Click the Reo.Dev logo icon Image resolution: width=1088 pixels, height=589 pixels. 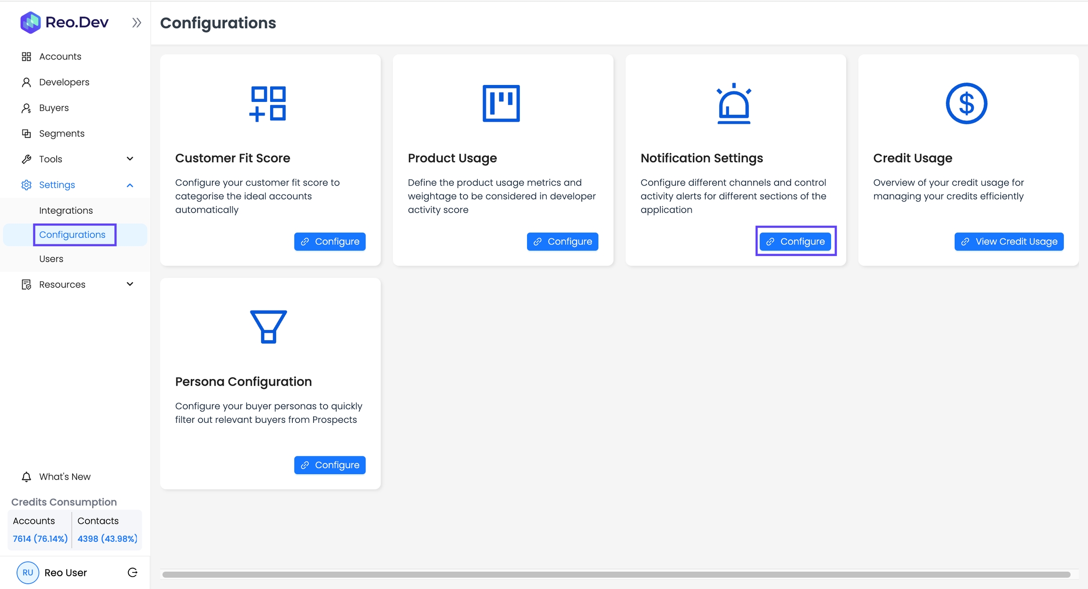coord(30,22)
